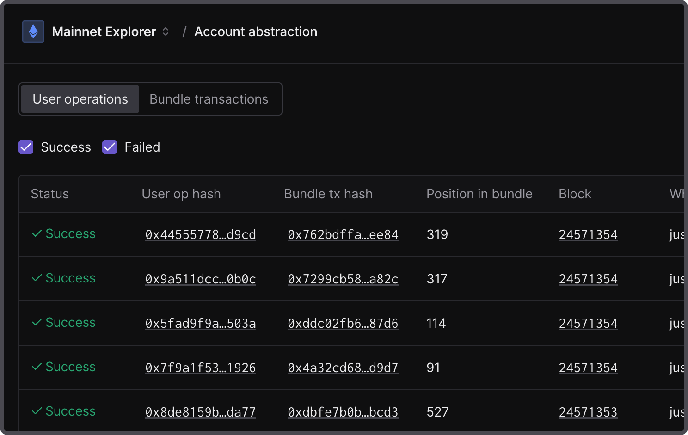The width and height of the screenshot is (688, 435).
Task: Open bundle tx hash 0x762bdffa…ee84
Action: tap(343, 234)
